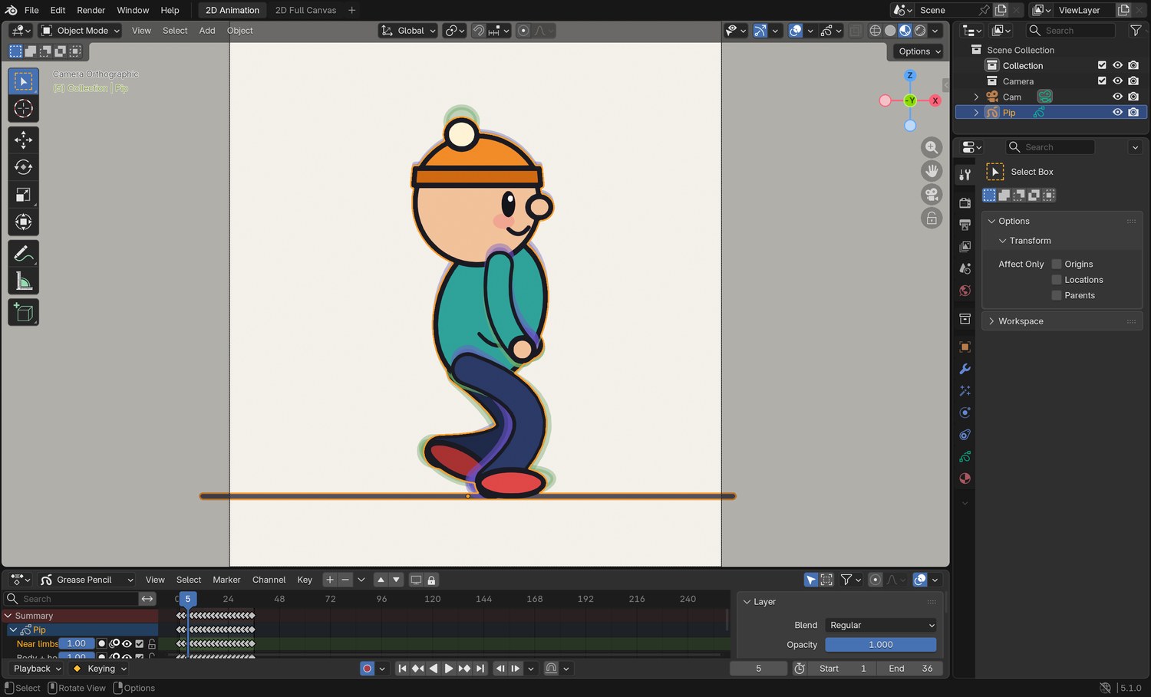Pick the Add Cube tool
The height and width of the screenshot is (697, 1151).
[23, 312]
